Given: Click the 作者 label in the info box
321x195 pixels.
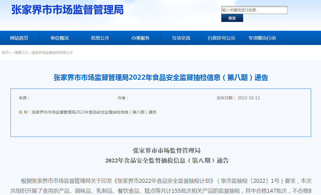Looking at the screenshot, I should click(x=123, y=98).
